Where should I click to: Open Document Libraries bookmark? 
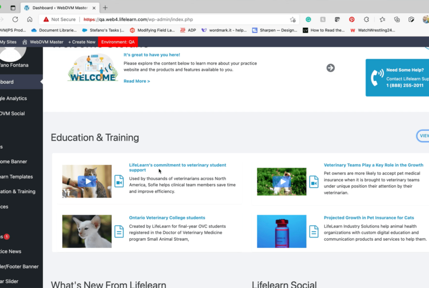[54, 30]
